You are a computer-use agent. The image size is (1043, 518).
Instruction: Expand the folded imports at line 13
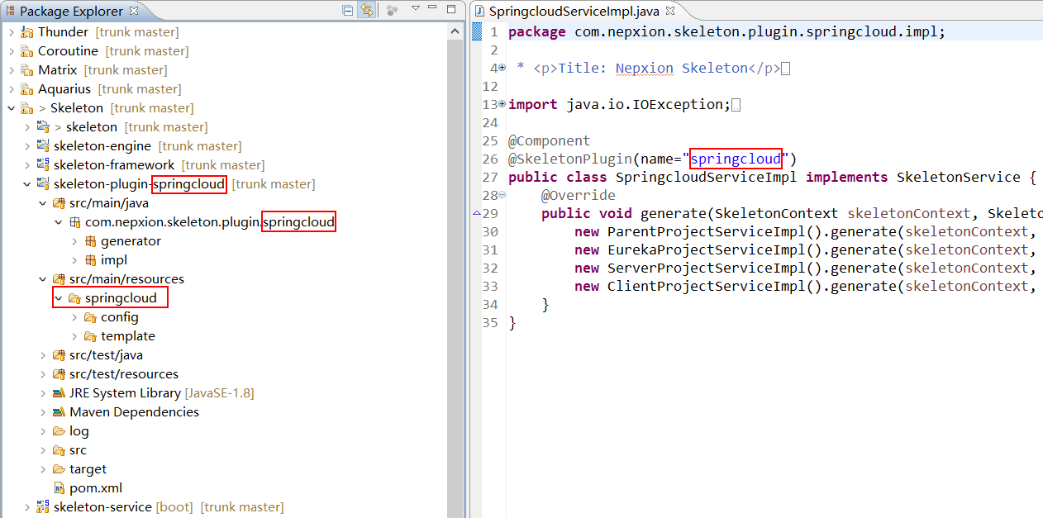click(x=502, y=104)
